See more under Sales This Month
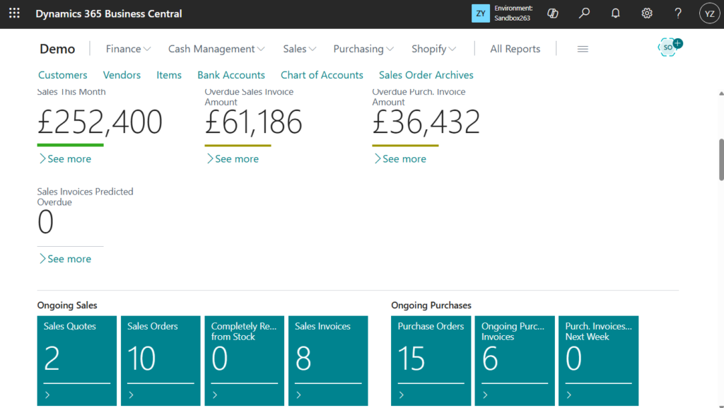This screenshot has width=724, height=408. coord(65,159)
